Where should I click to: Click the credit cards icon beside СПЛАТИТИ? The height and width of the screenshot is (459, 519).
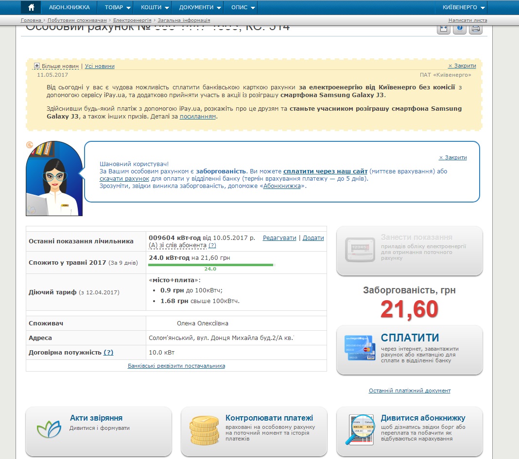pyautogui.click(x=359, y=348)
